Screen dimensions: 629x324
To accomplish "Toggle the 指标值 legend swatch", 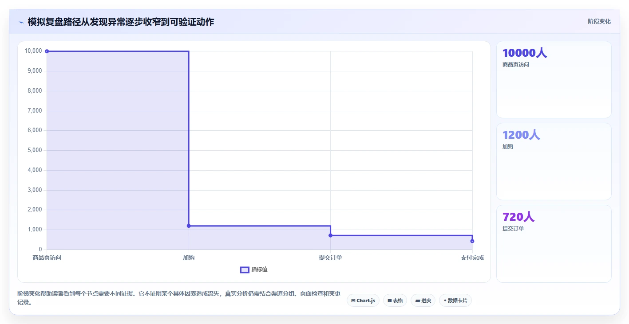I will [x=245, y=270].
